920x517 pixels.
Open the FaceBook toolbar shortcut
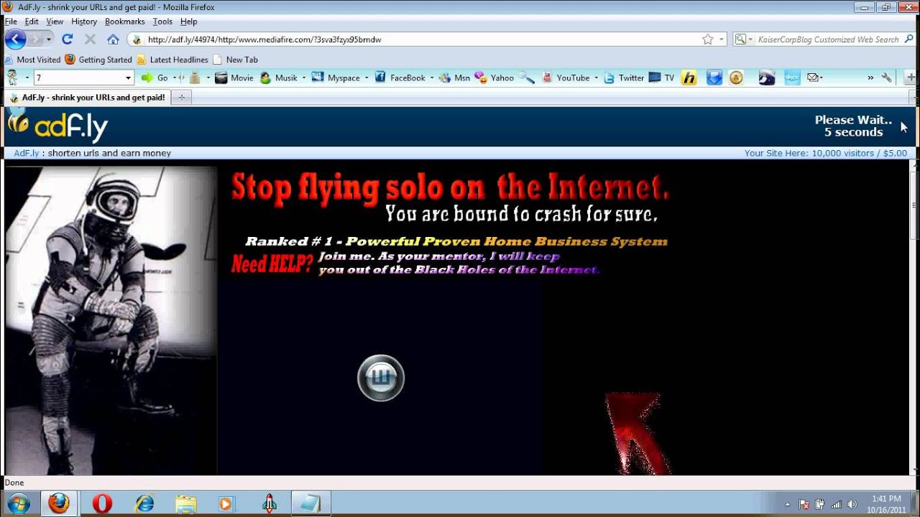[x=400, y=78]
